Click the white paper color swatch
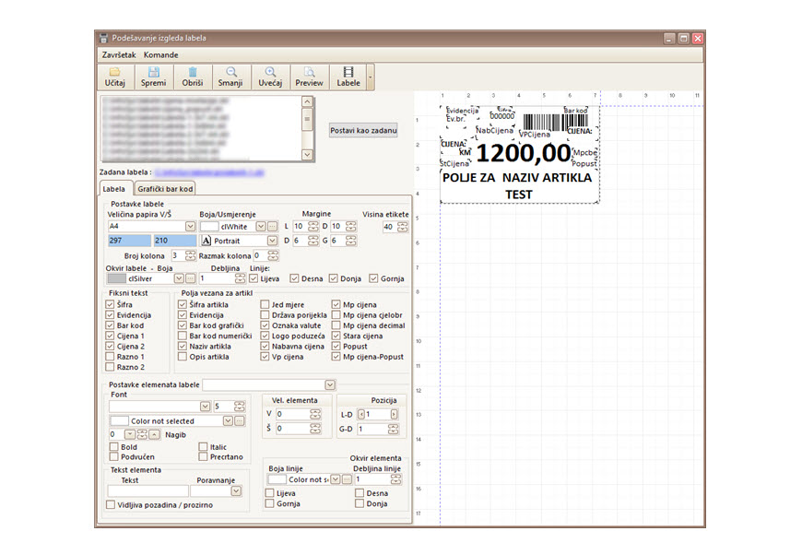 point(209,226)
